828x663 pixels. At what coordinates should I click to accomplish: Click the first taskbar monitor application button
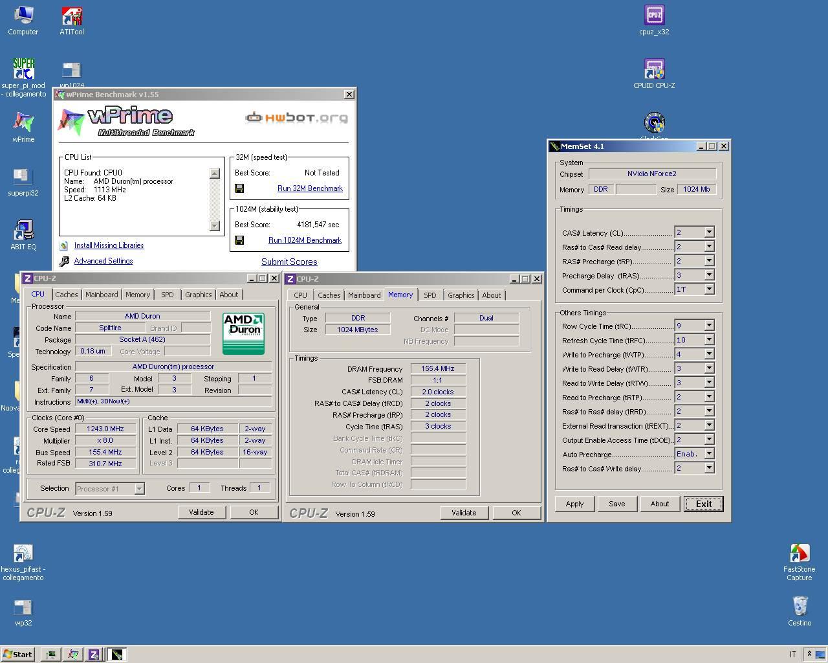(50, 655)
